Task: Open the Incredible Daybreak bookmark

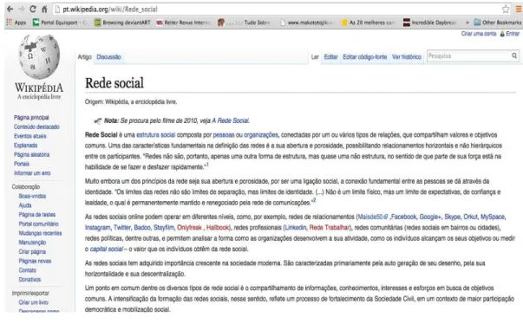Action: pos(430,23)
